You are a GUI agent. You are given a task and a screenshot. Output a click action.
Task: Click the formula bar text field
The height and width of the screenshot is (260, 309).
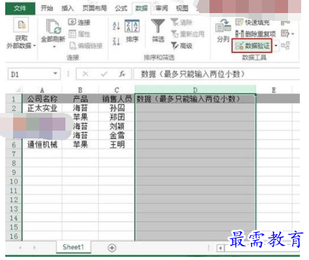(x=217, y=74)
